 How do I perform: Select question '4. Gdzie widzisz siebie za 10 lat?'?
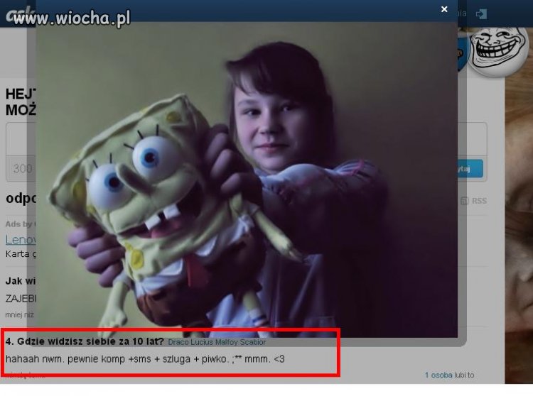(85, 341)
